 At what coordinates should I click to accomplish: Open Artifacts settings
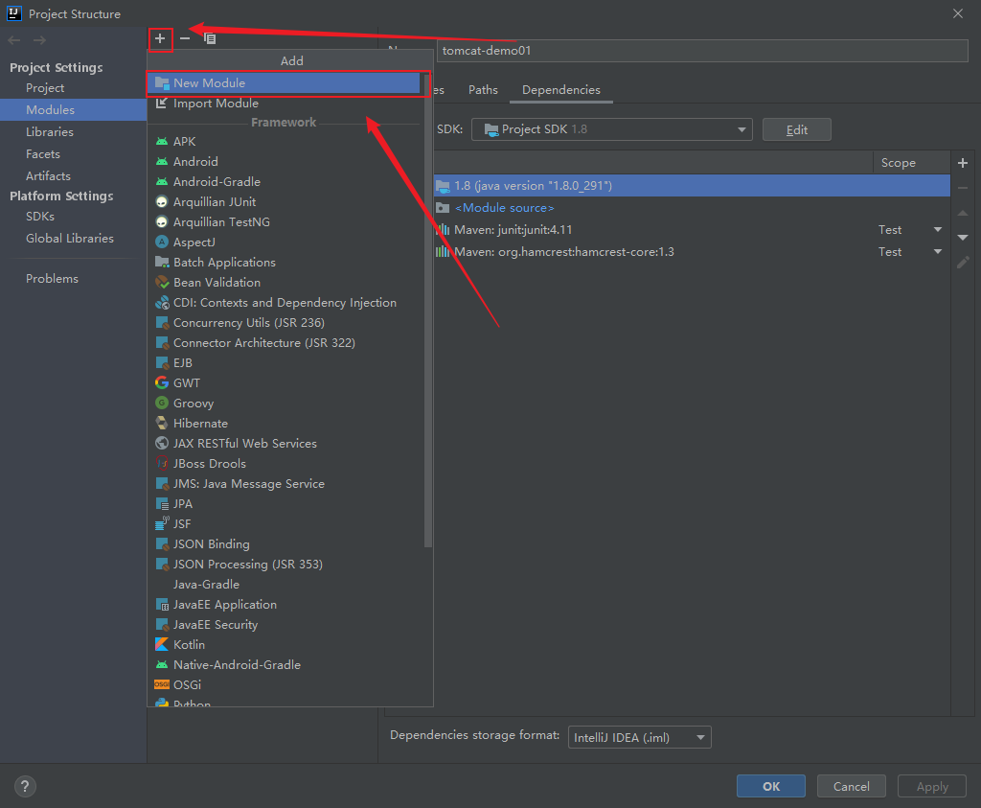click(48, 175)
